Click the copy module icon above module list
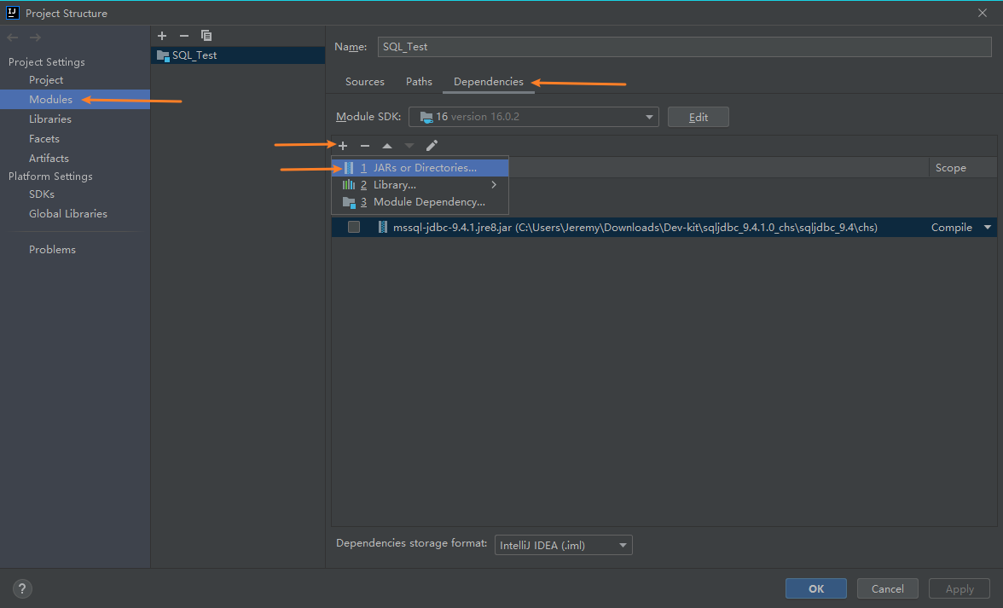The width and height of the screenshot is (1003, 608). point(206,36)
